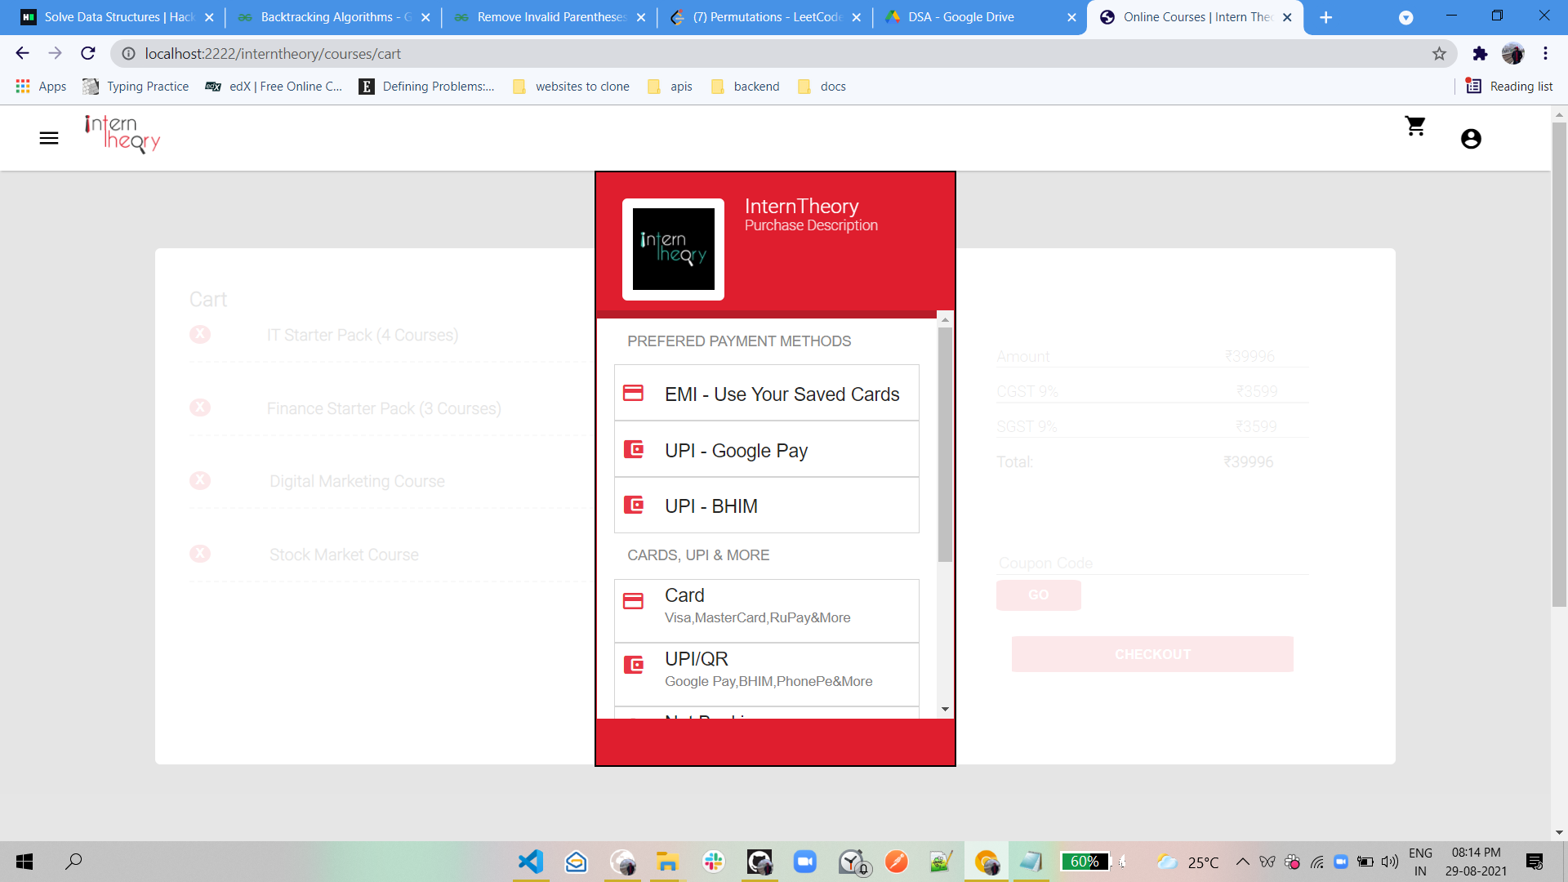Viewport: 1568px width, 882px height.
Task: Open the shopping cart icon
Action: 1415,127
